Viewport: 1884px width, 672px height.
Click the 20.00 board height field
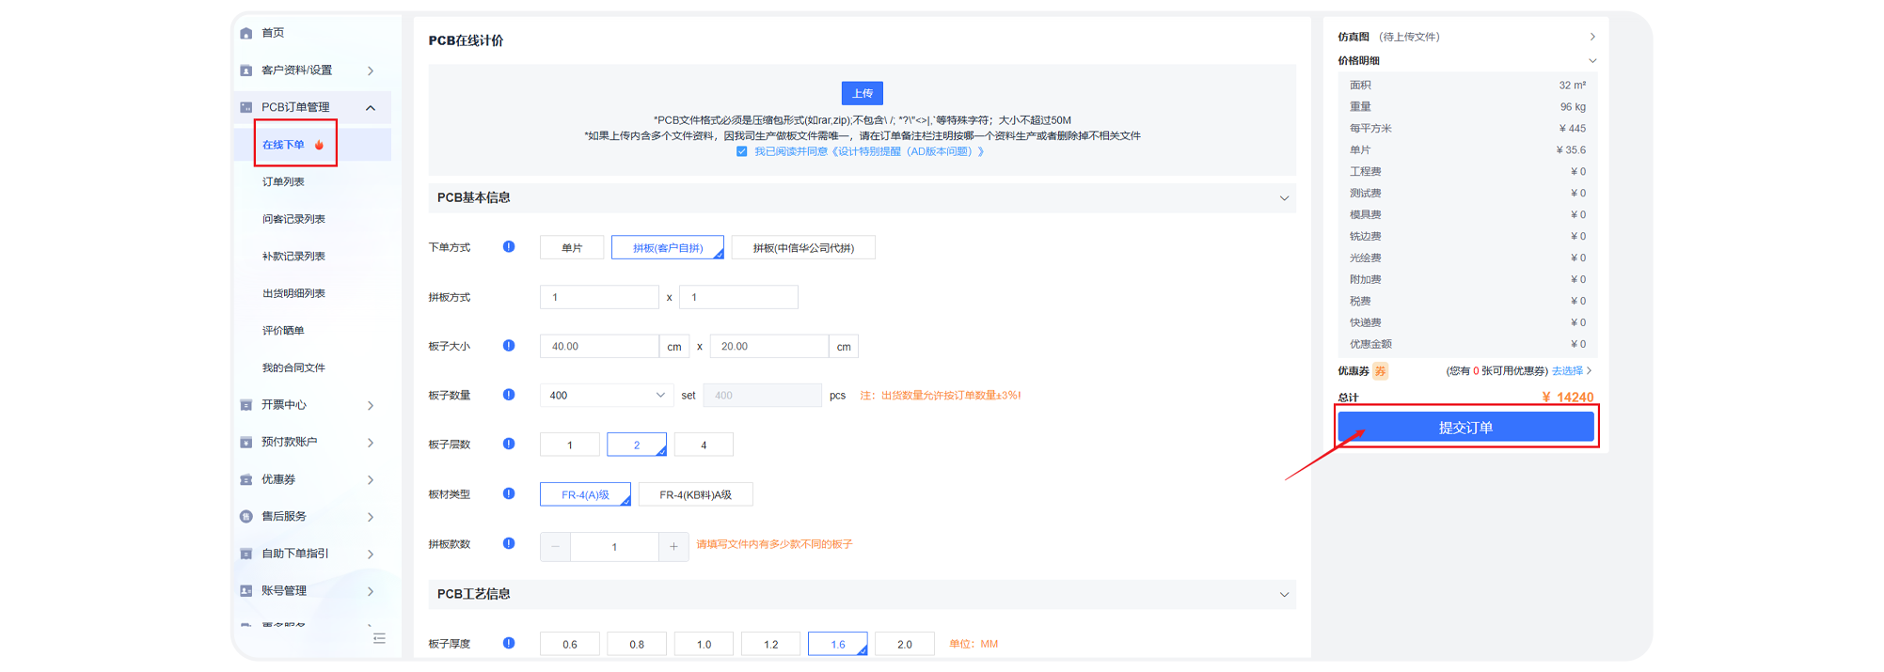pos(769,346)
